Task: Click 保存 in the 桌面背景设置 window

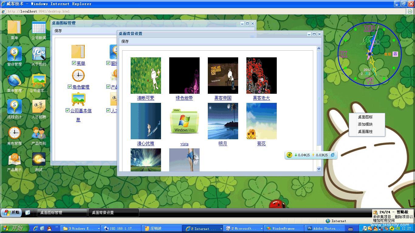Action: coord(125,42)
